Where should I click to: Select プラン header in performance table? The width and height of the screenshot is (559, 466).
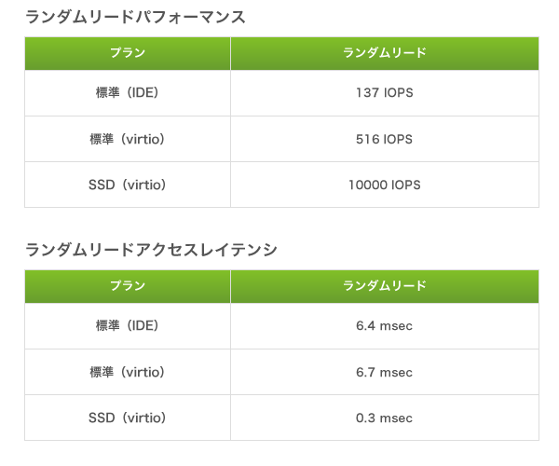pos(128,53)
